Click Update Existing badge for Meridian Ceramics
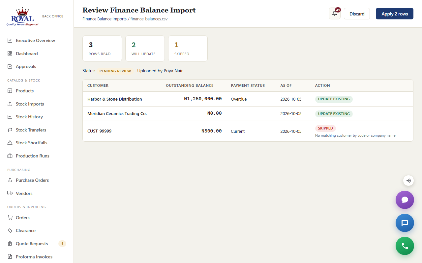This screenshot has height=263, width=422. (x=334, y=114)
